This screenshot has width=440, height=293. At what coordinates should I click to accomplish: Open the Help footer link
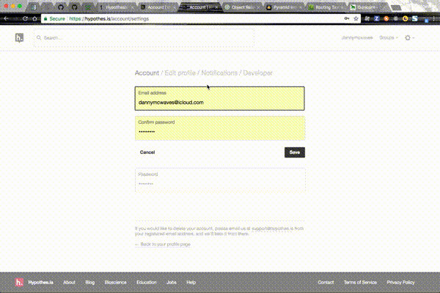tap(191, 282)
